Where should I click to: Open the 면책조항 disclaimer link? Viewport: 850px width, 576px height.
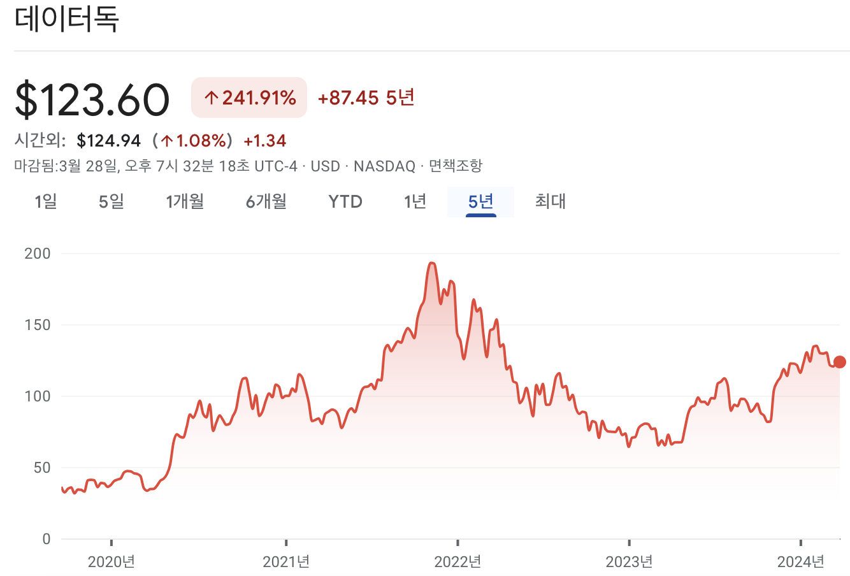[456, 166]
